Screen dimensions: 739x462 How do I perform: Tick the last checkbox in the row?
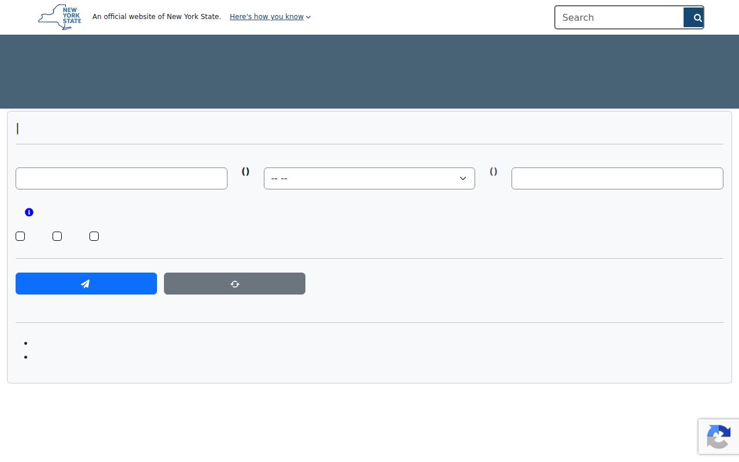click(x=94, y=236)
